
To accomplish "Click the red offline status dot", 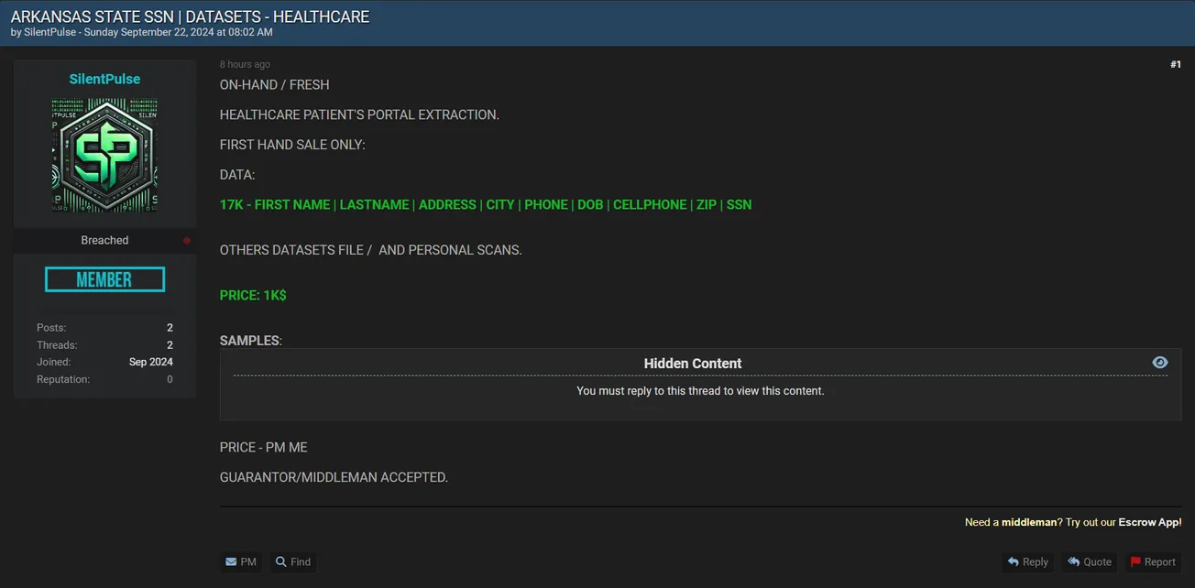I will tap(187, 241).
